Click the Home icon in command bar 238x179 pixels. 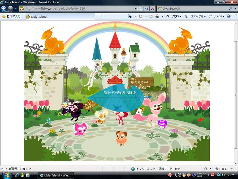point(130,16)
